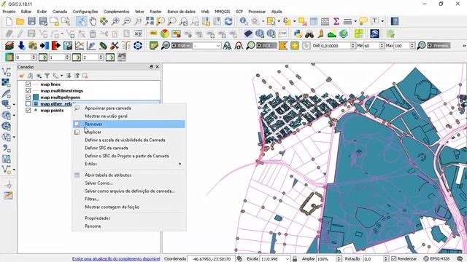Click the binoculars search icon
Image resolution: width=467 pixels, height=262 pixels.
click(x=309, y=34)
